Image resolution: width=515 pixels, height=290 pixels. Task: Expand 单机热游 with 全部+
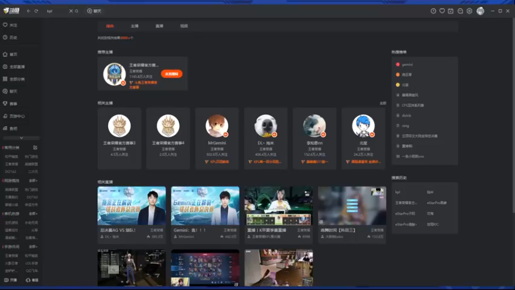click(33, 214)
